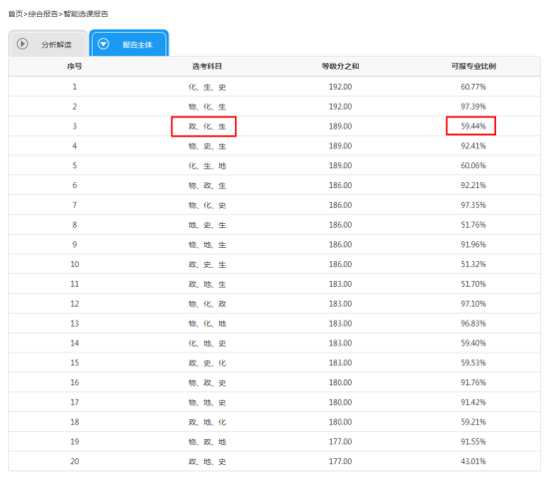Image resolution: width=552 pixels, height=477 pixels.
Task: Go to 首页 in the breadcrumb
Action: click(x=15, y=14)
